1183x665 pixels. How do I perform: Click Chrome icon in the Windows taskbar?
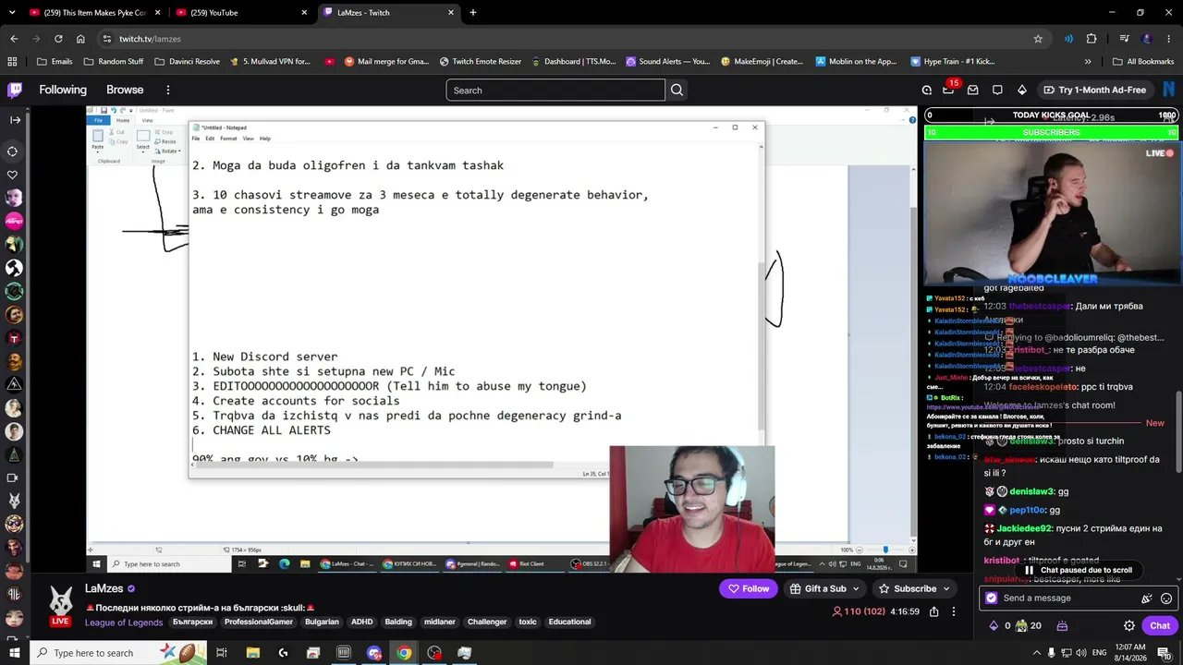click(404, 653)
